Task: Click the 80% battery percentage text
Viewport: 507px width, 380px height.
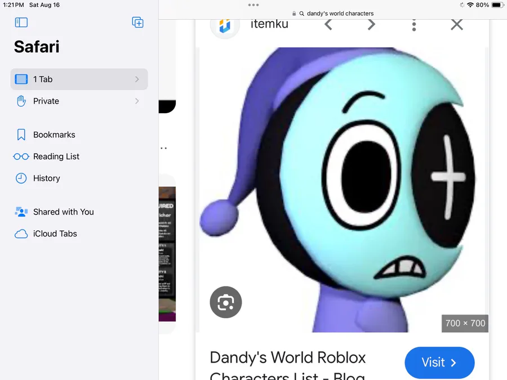Action: tap(482, 5)
